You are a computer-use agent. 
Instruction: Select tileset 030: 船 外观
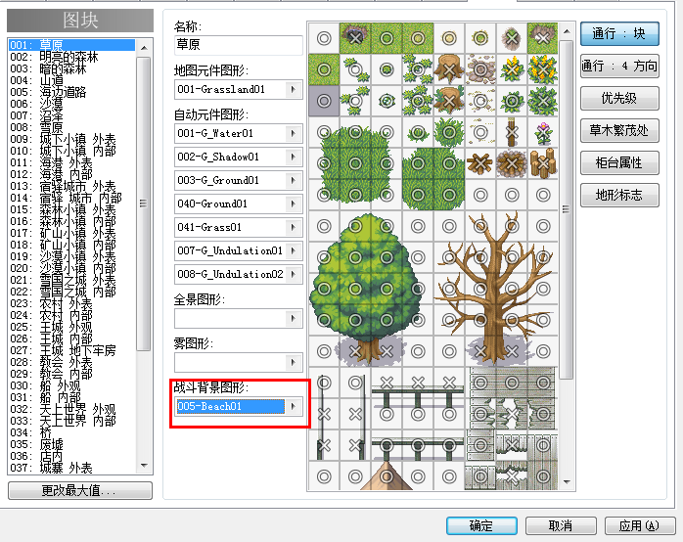[x=71, y=385]
